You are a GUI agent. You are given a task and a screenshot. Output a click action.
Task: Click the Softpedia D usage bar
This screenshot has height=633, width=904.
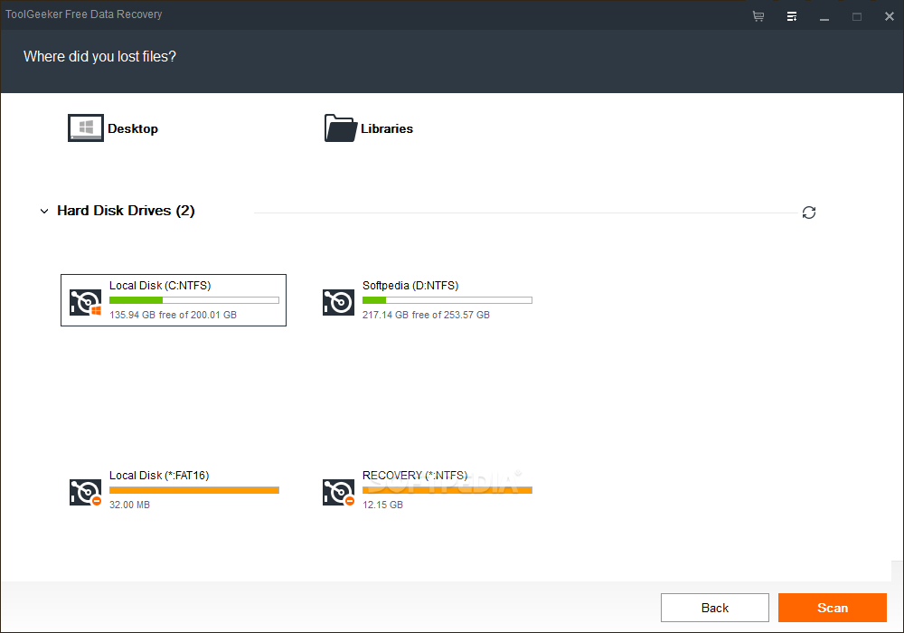tap(447, 300)
